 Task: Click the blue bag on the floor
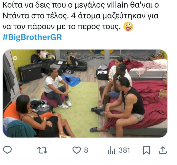point(71,80)
